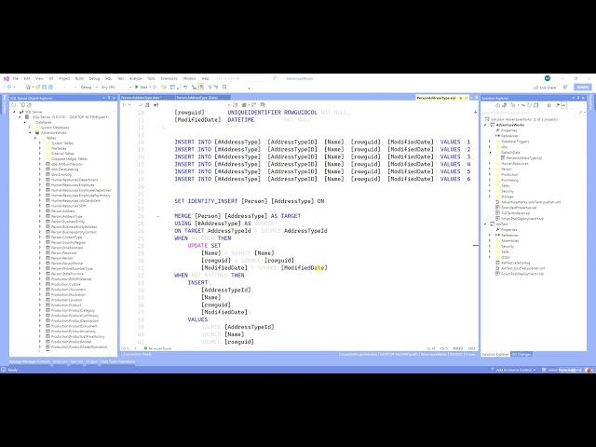Click the ADMIN badge button
The width and height of the screenshot is (596, 447).
pyautogui.click(x=583, y=87)
